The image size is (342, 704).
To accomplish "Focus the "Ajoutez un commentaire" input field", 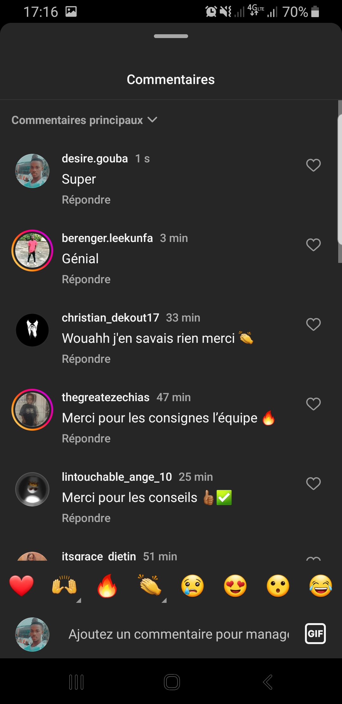I will pos(179,634).
